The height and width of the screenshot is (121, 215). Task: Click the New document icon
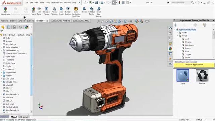(85, 3)
